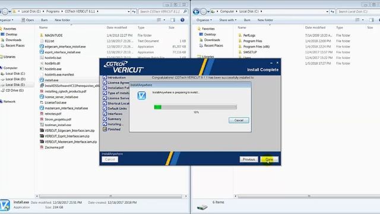Click the VERICUT icon in the InstallAnywhere dialog

click(141, 95)
